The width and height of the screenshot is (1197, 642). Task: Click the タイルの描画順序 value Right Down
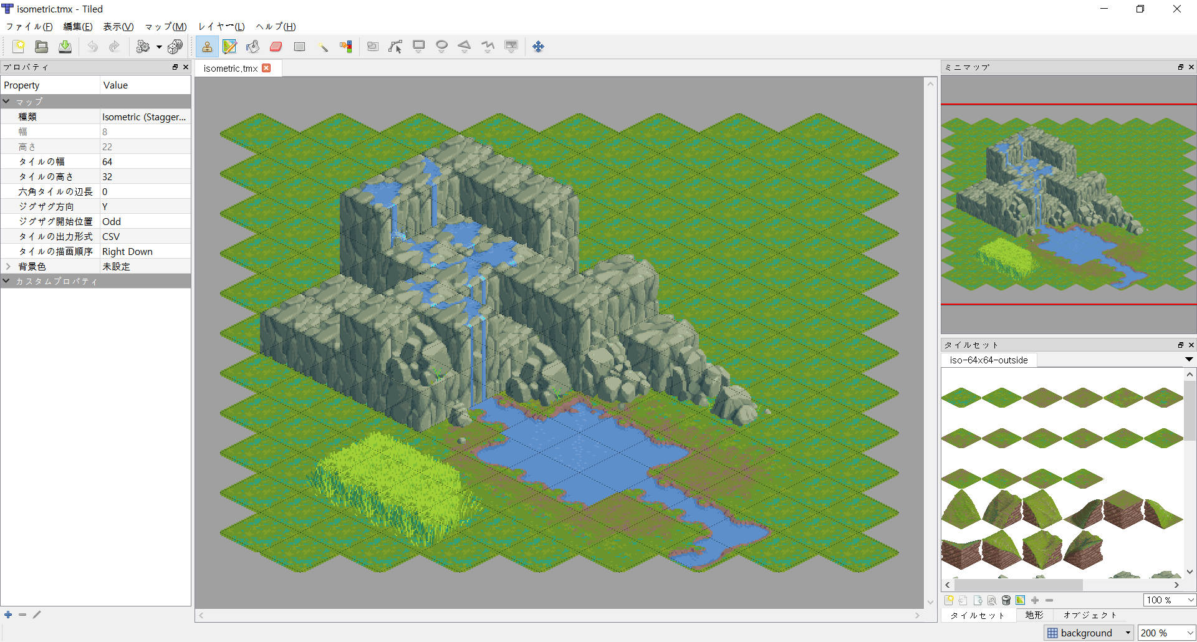pyautogui.click(x=145, y=251)
